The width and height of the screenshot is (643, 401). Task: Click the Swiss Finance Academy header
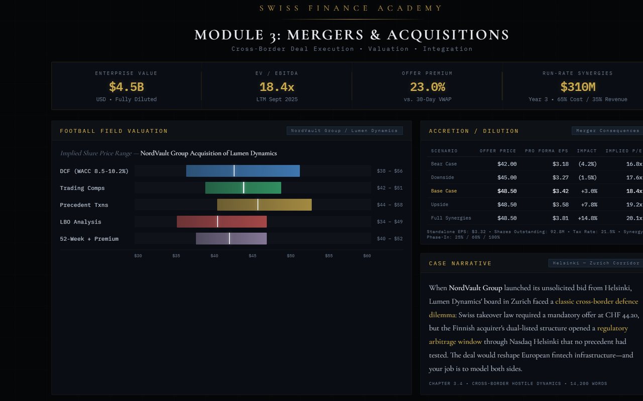351,8
